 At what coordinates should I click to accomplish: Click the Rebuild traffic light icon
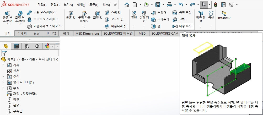pos(215,5)
